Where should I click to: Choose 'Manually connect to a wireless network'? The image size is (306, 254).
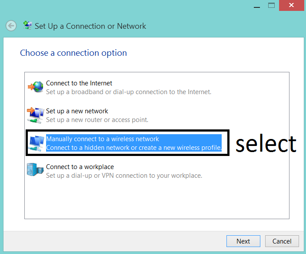pos(103,139)
